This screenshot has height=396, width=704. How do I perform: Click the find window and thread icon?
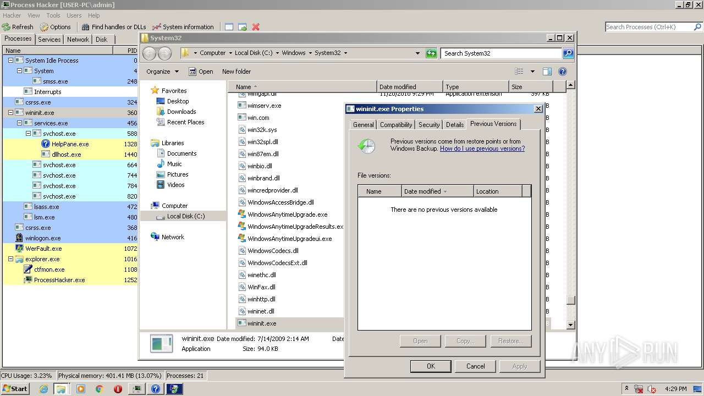point(243,27)
